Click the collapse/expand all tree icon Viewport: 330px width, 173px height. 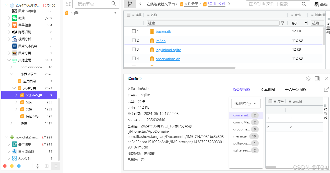coord(38,166)
